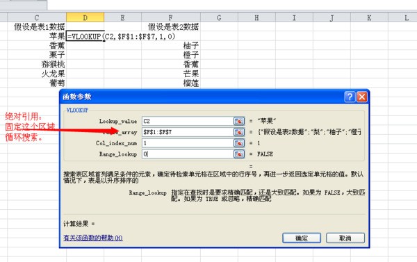Select column E header
This screenshot has width=417, height=262.
tap(122, 17)
